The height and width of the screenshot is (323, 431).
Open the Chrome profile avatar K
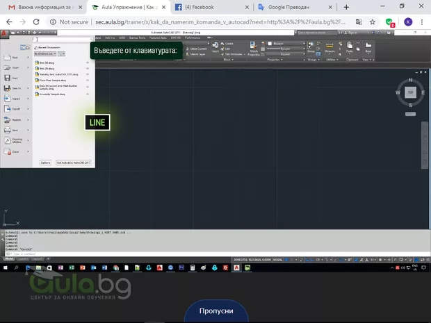(x=408, y=22)
